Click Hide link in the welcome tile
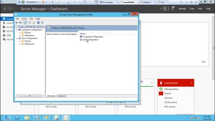Image resolution: width=215 pixels, height=121 pixels. (x=203, y=62)
